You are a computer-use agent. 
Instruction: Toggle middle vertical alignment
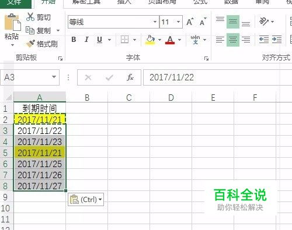233,22
